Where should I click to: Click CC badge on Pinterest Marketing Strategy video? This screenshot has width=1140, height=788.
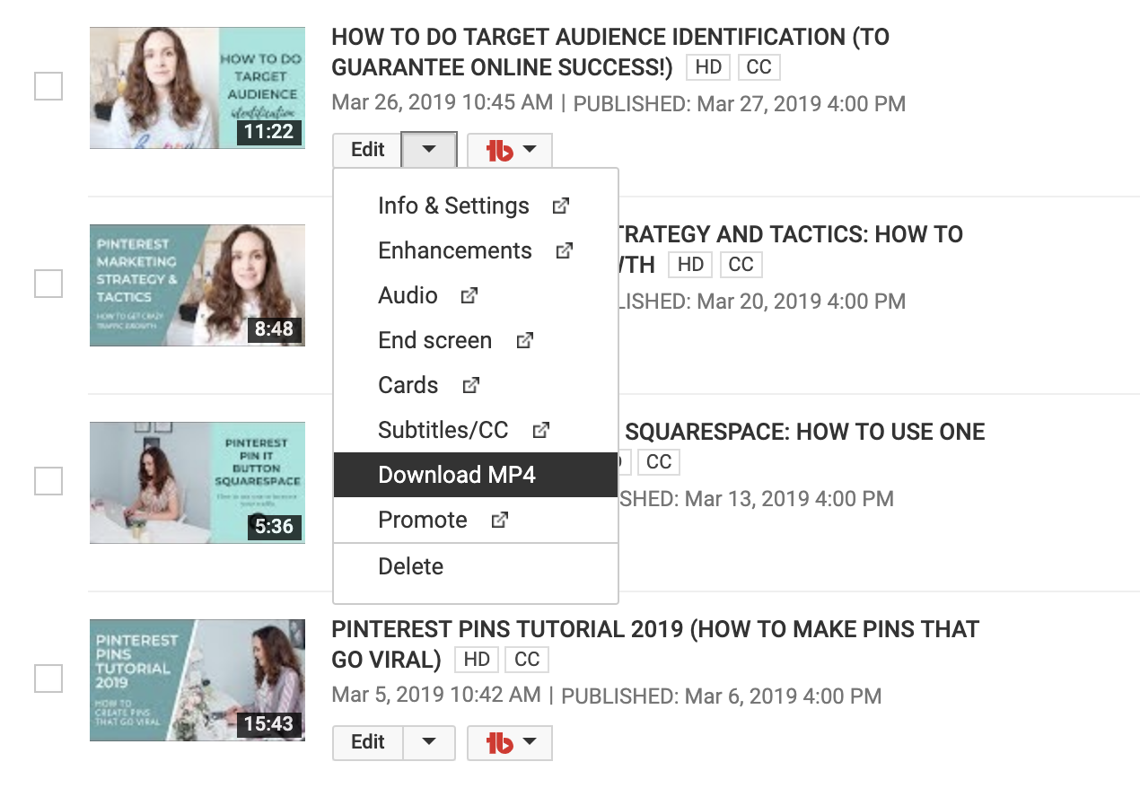(x=741, y=265)
